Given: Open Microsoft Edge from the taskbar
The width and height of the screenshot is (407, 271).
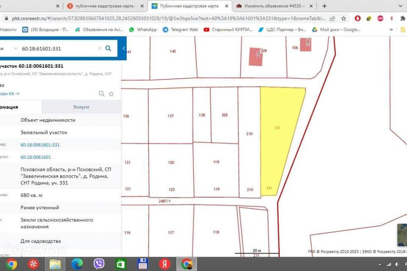Looking at the screenshot, I should (77, 264).
